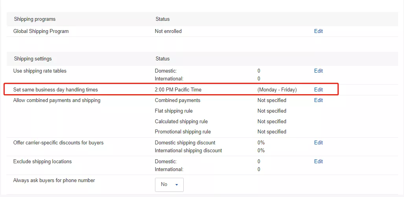This screenshot has height=197, width=404.
Task: Click 'Set same business day handling times' text
Action: point(55,90)
